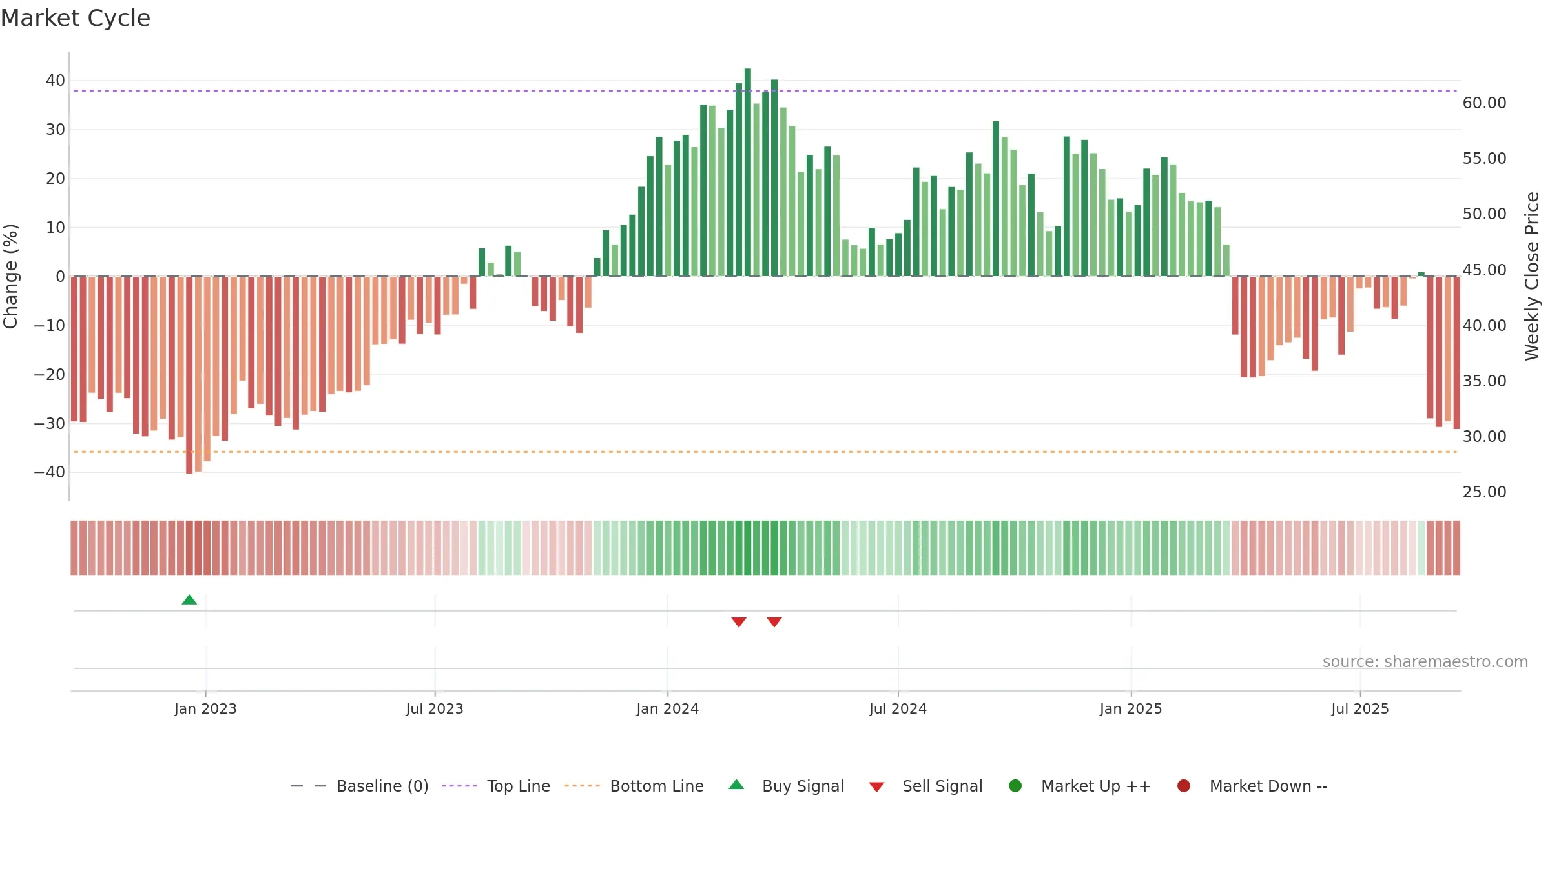Click the purple dotted top line on chart
This screenshot has height=871, width=1550.
(765, 91)
